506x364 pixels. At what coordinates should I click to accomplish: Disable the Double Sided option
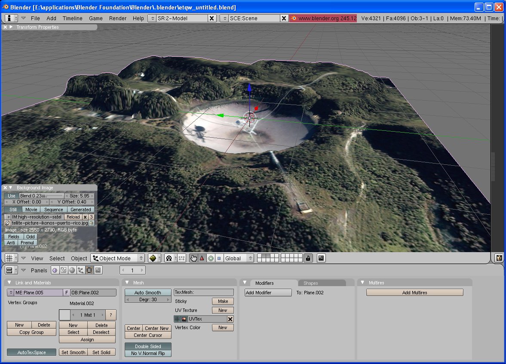coord(148,346)
